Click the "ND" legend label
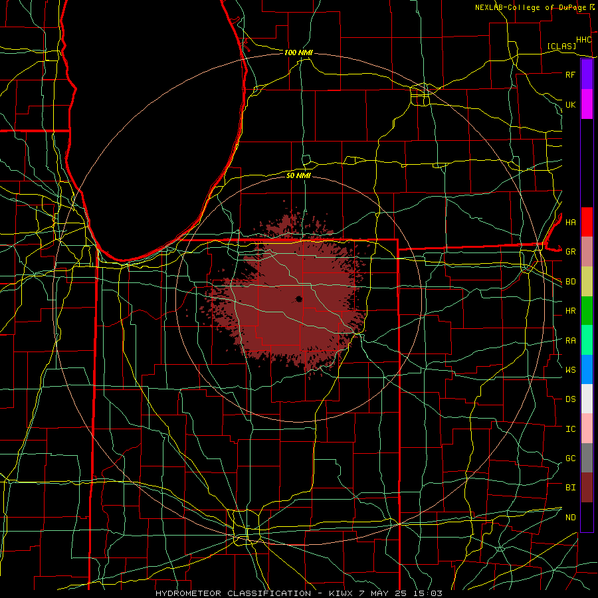The width and height of the screenshot is (598, 598). pyautogui.click(x=570, y=518)
